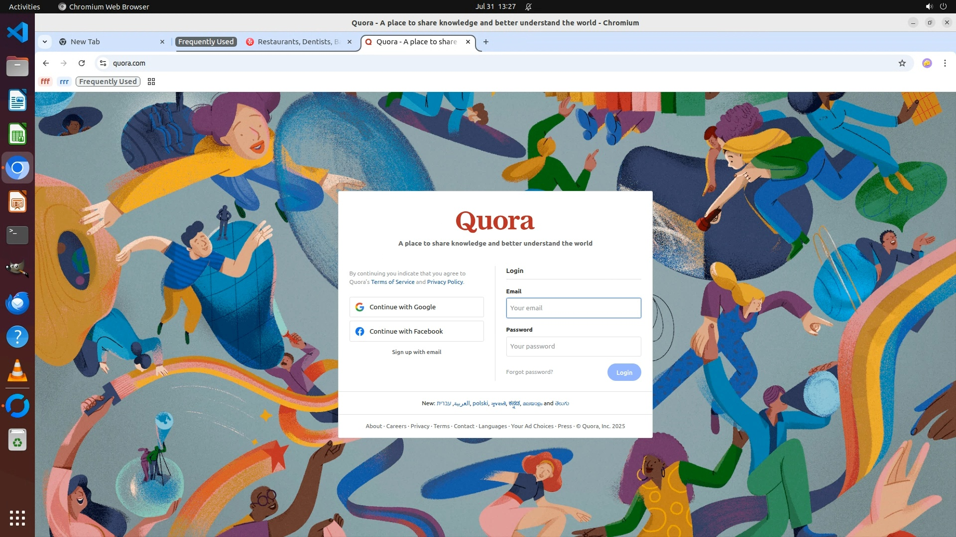This screenshot has width=956, height=537.
Task: Click the Forgot password? link
Action: (x=529, y=372)
